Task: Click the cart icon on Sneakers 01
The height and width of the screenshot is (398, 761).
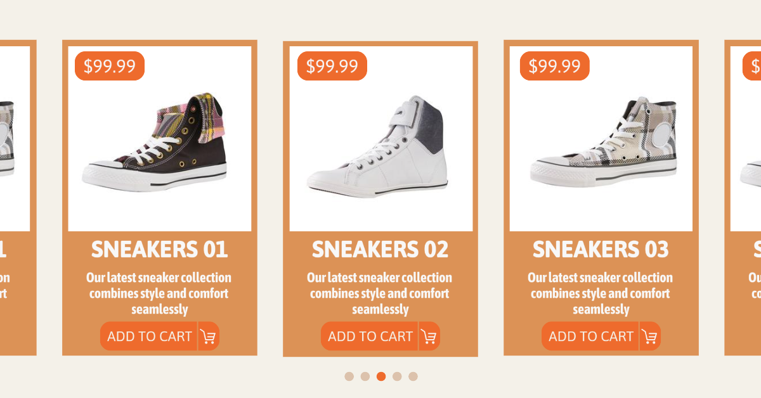Action: click(x=209, y=337)
